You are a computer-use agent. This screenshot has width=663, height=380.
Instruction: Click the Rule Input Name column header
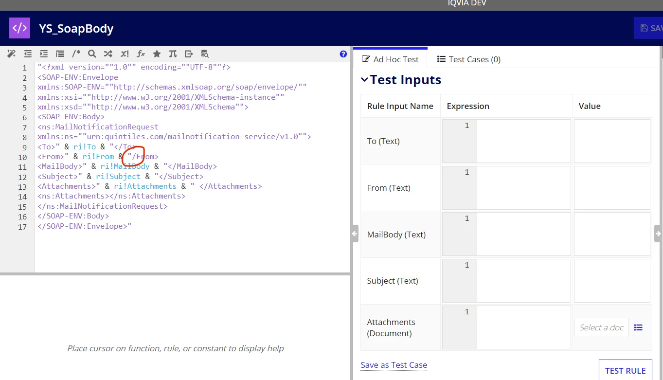pyautogui.click(x=400, y=106)
